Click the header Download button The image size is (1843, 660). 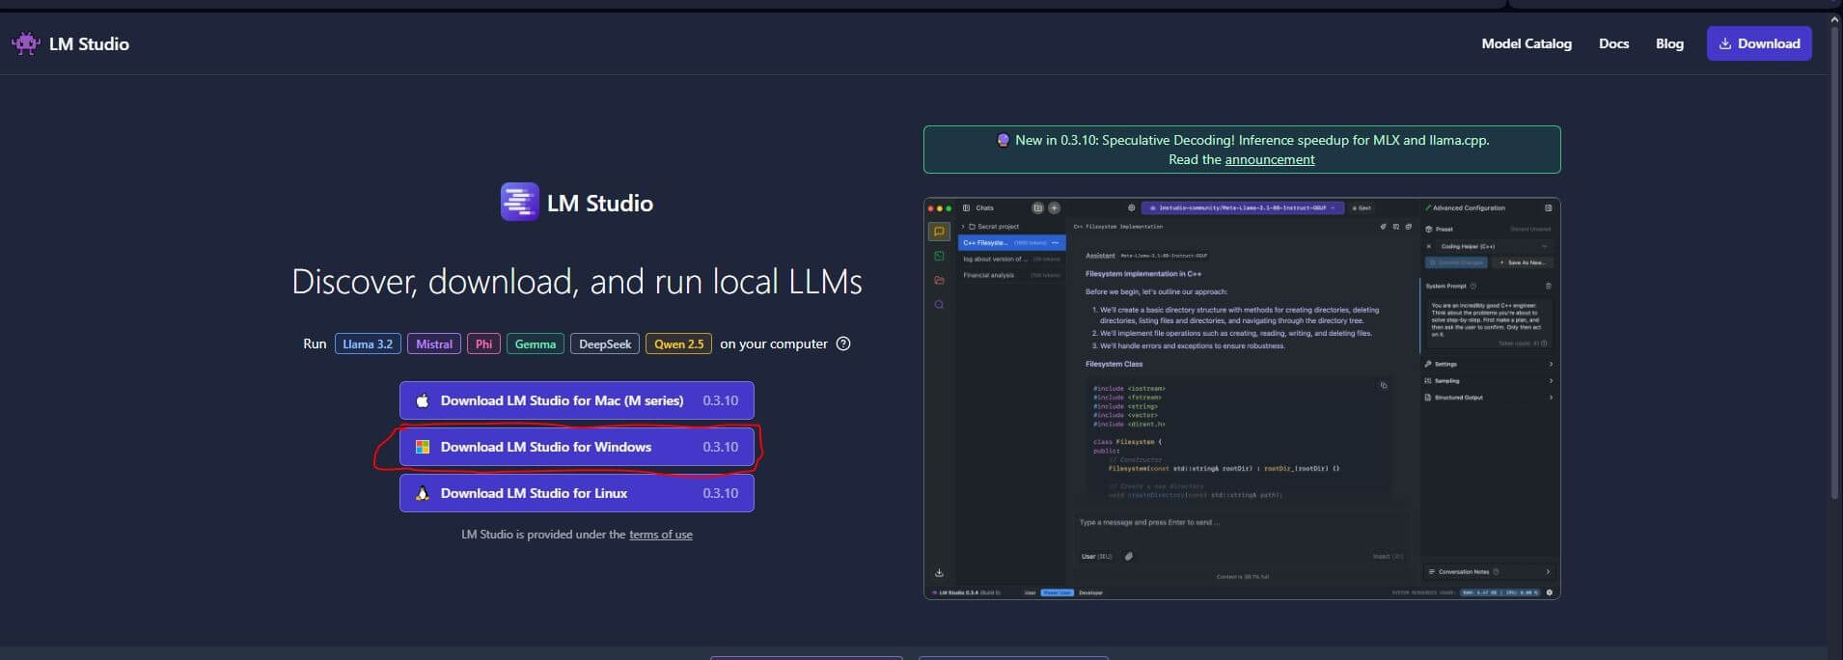click(1759, 43)
